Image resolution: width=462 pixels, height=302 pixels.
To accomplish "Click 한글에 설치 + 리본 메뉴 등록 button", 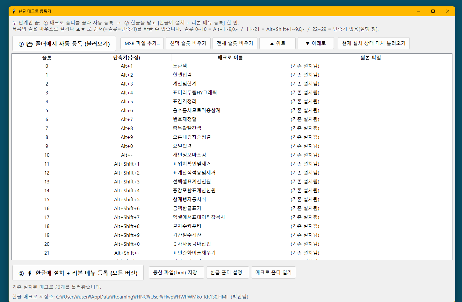I will pyautogui.click(x=78, y=273).
